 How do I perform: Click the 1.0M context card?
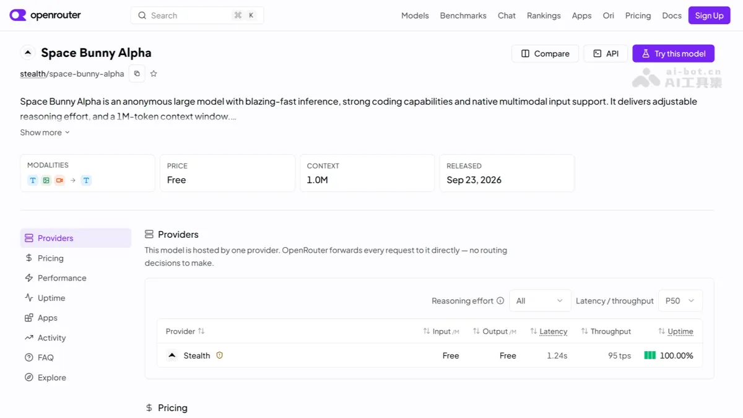367,173
